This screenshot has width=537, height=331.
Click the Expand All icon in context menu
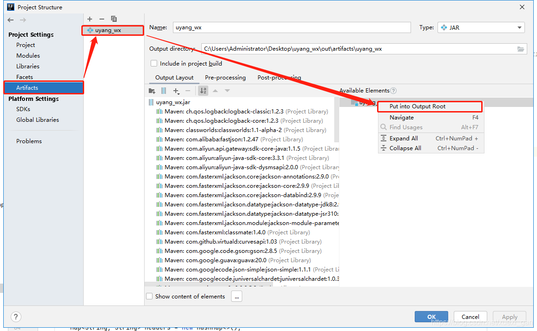point(384,138)
